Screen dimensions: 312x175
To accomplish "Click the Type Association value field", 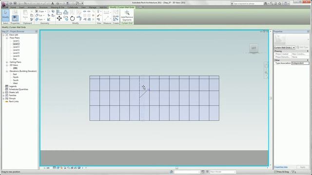I will [300, 63].
